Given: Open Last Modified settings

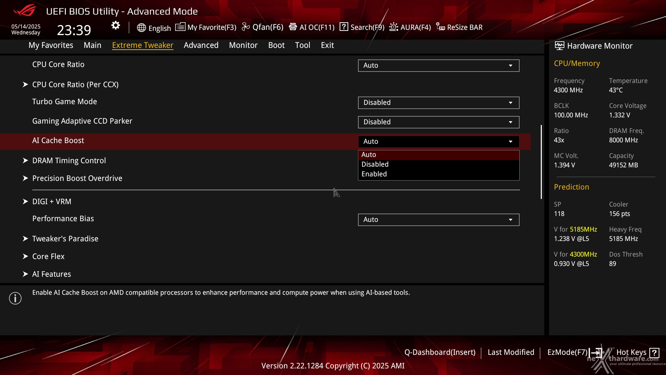Looking at the screenshot, I should click(511, 353).
